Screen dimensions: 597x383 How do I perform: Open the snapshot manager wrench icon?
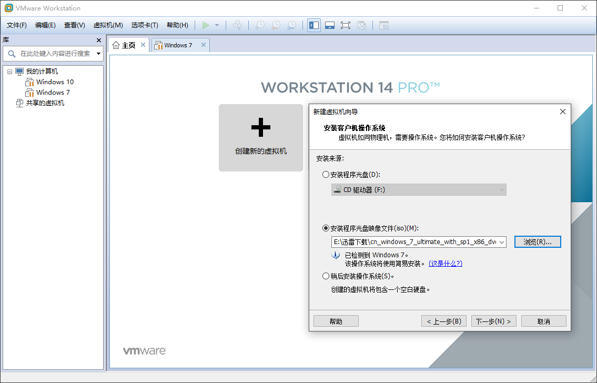pos(291,25)
